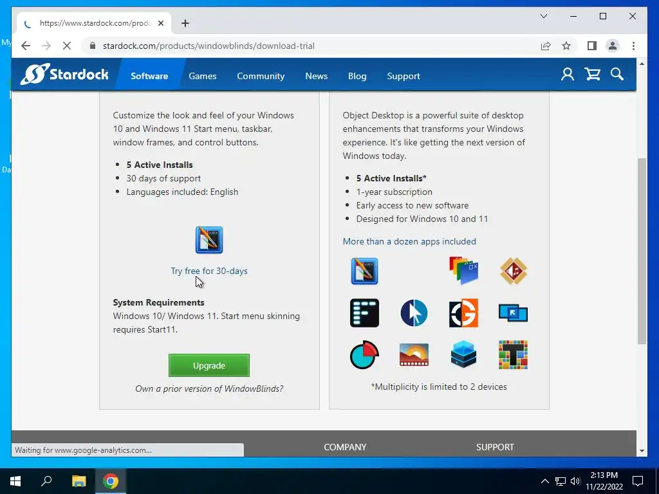
Task: Click the Own a prior version of WindowBlinds text
Action: click(x=209, y=389)
